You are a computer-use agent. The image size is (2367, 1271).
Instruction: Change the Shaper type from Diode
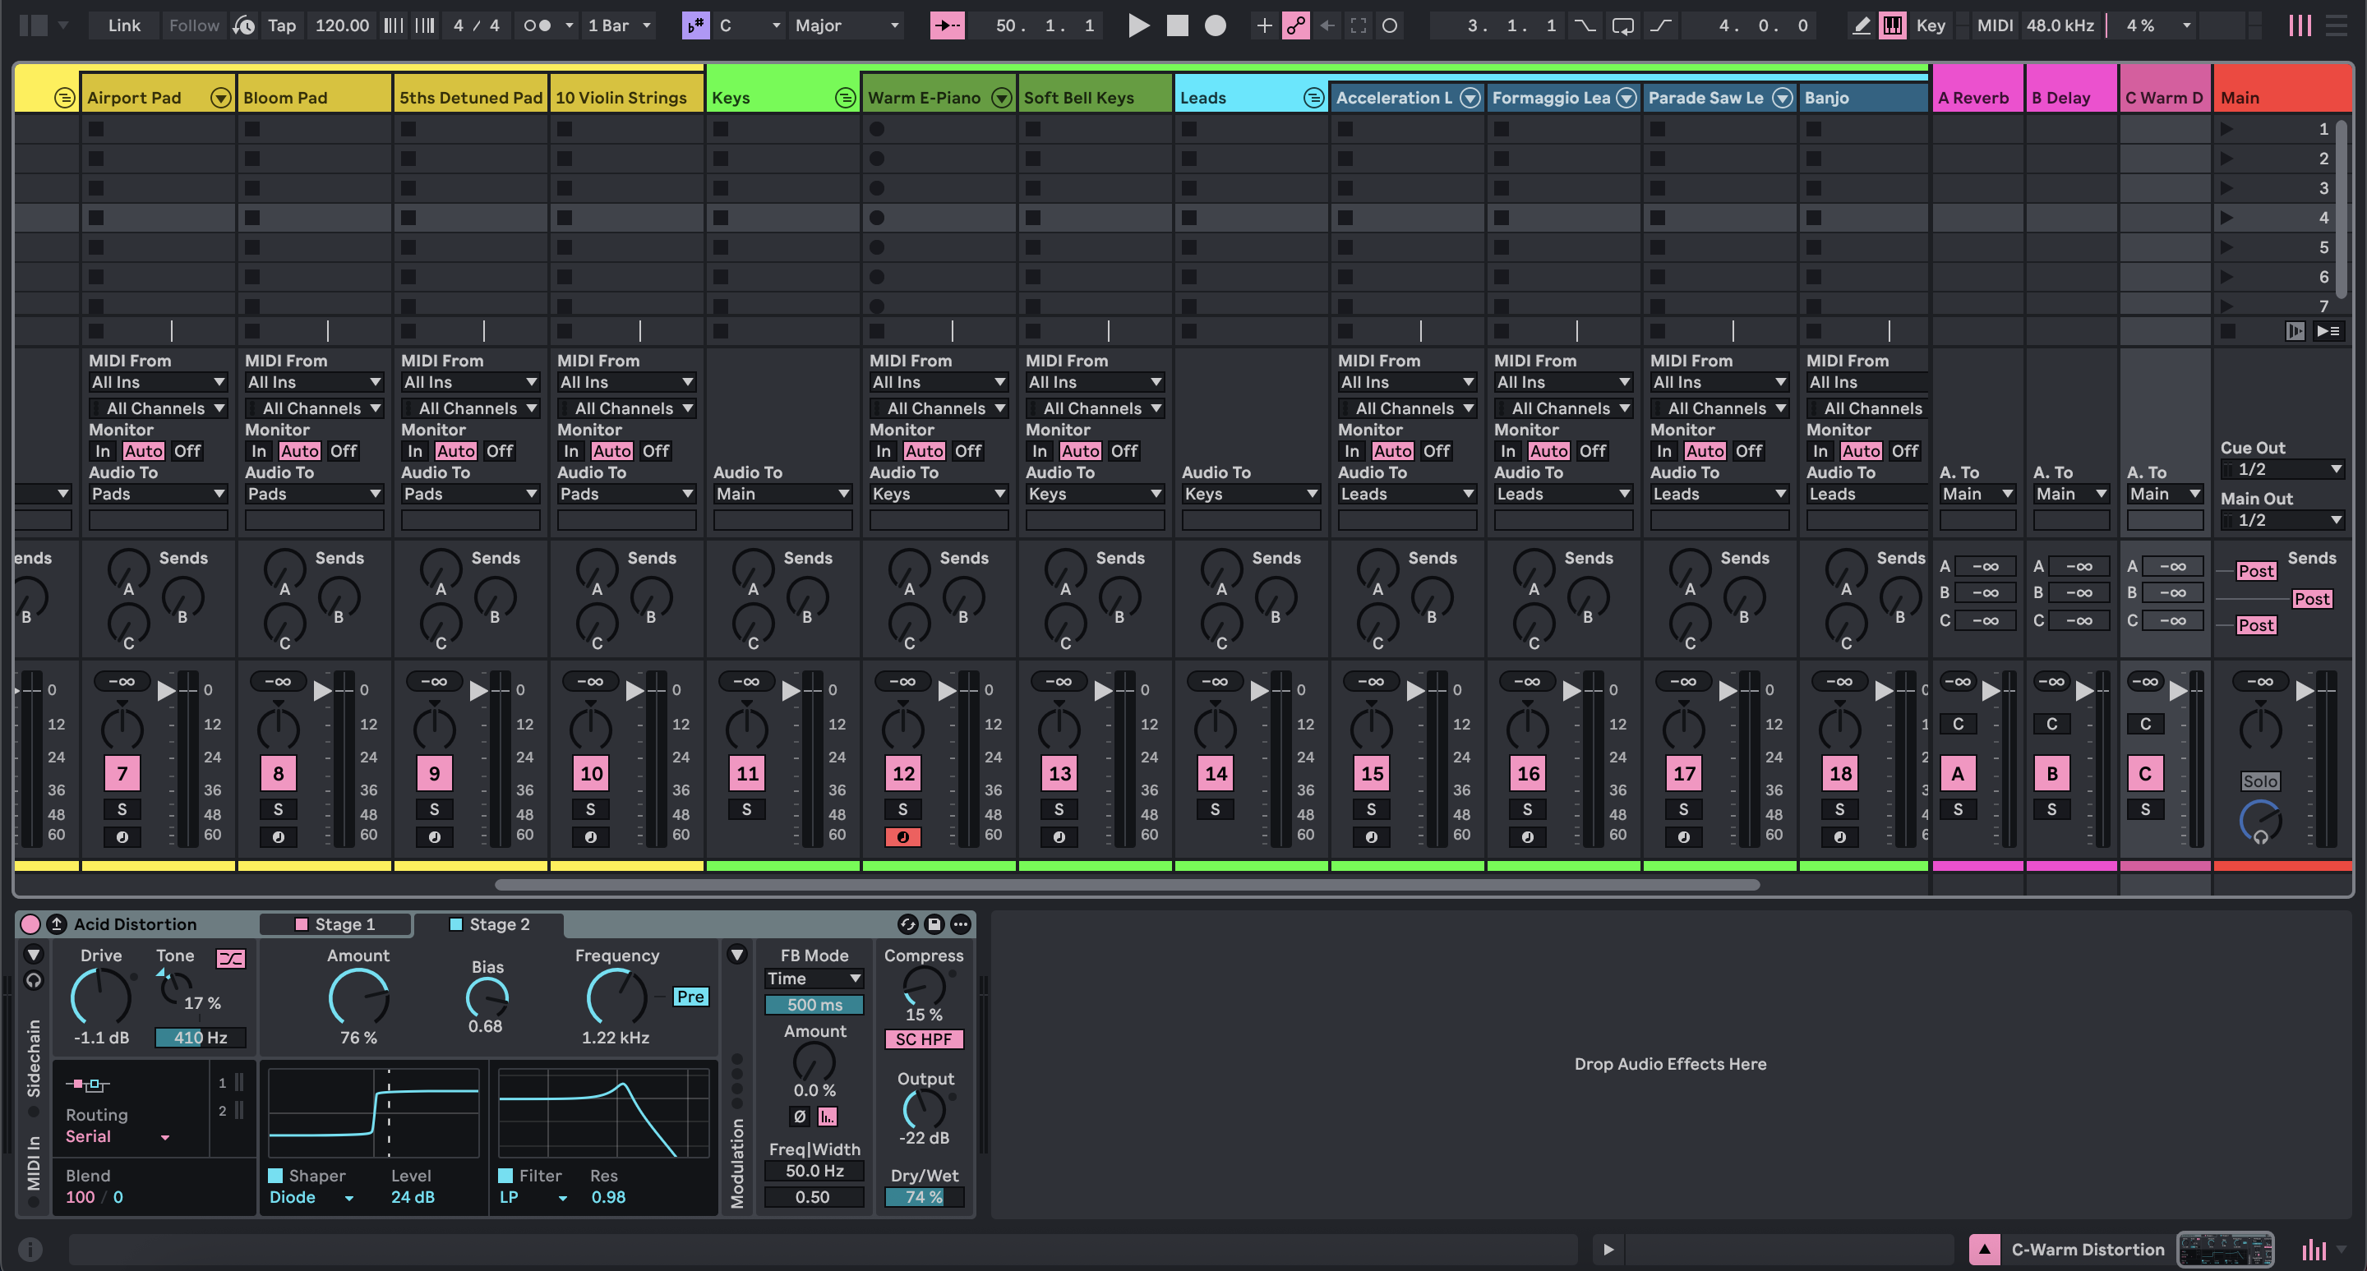[x=312, y=1198]
